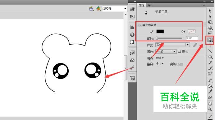
Task: Open the properties panel options menu
Action: 203,5
